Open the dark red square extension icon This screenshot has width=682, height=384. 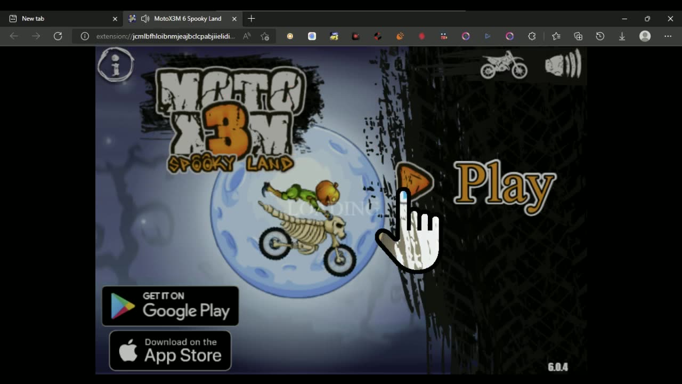355,36
